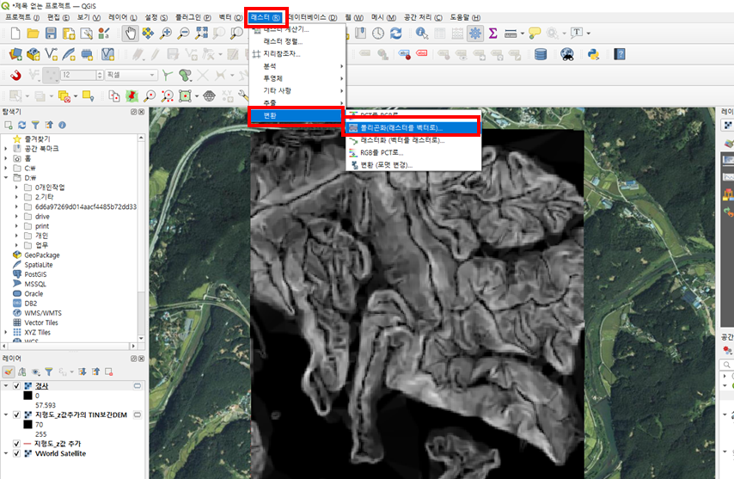Click the Refresh map icon
This screenshot has width=734, height=479.
coord(396,34)
